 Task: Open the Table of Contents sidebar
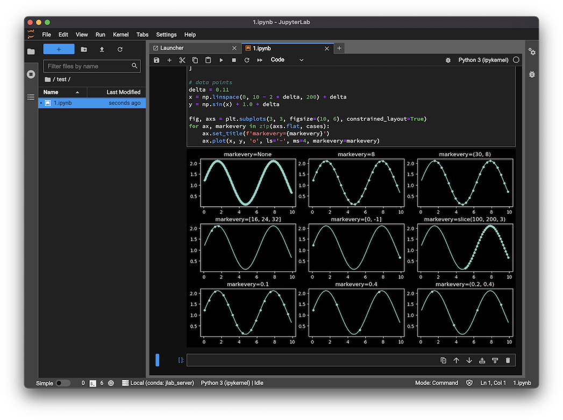point(31,97)
